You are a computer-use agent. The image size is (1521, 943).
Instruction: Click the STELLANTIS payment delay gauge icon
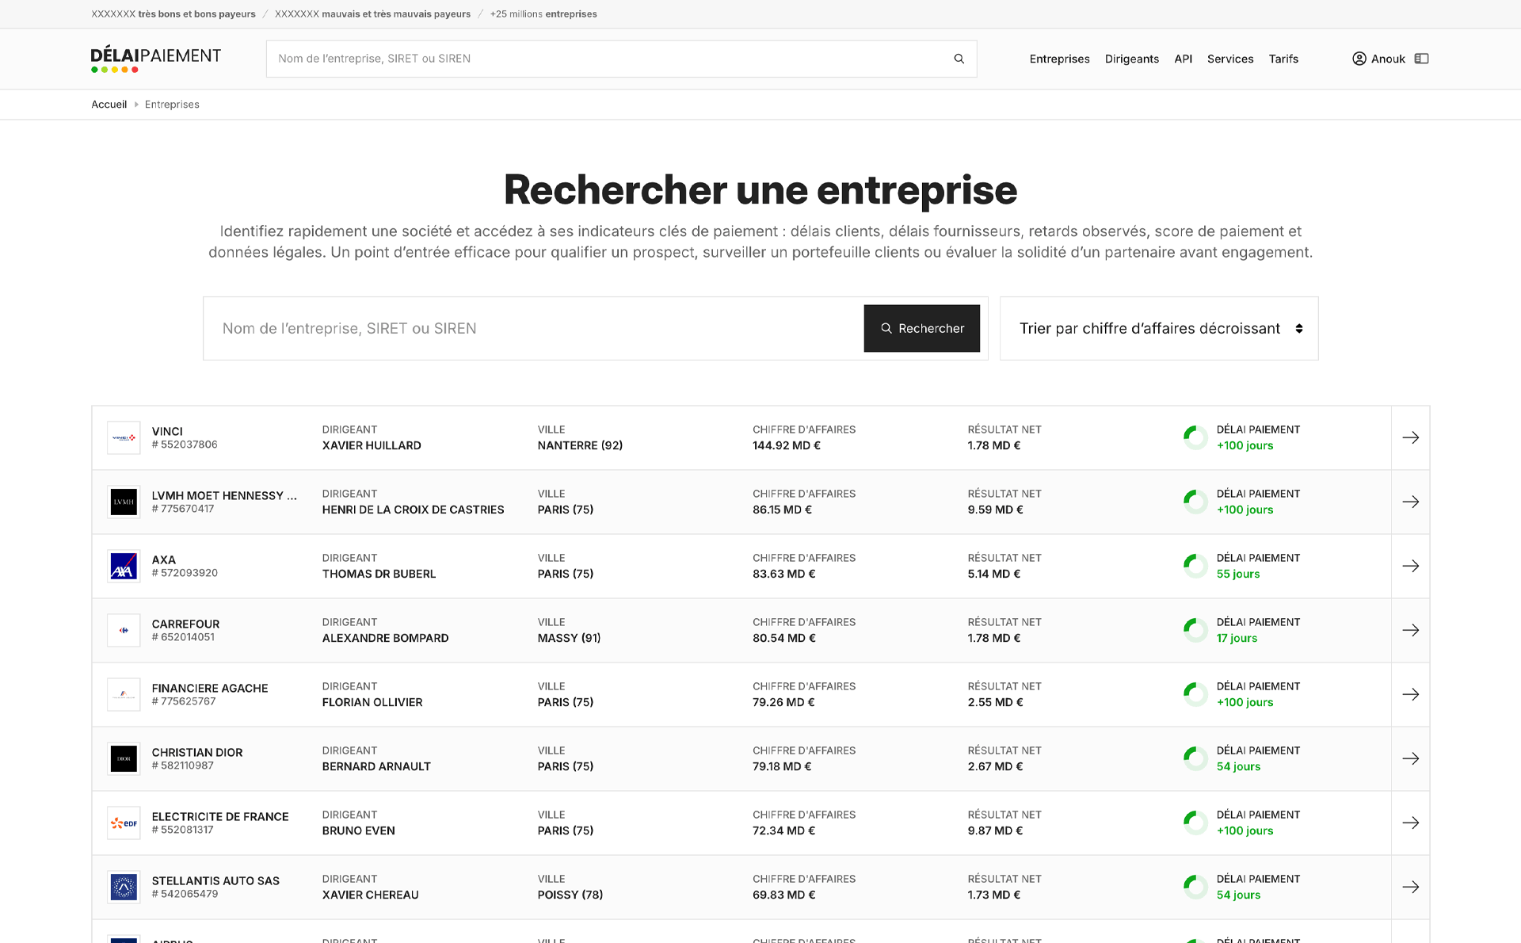tap(1195, 887)
